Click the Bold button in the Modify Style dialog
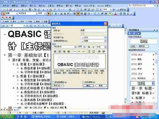Viewport: 159px width, 119px height. point(89,47)
